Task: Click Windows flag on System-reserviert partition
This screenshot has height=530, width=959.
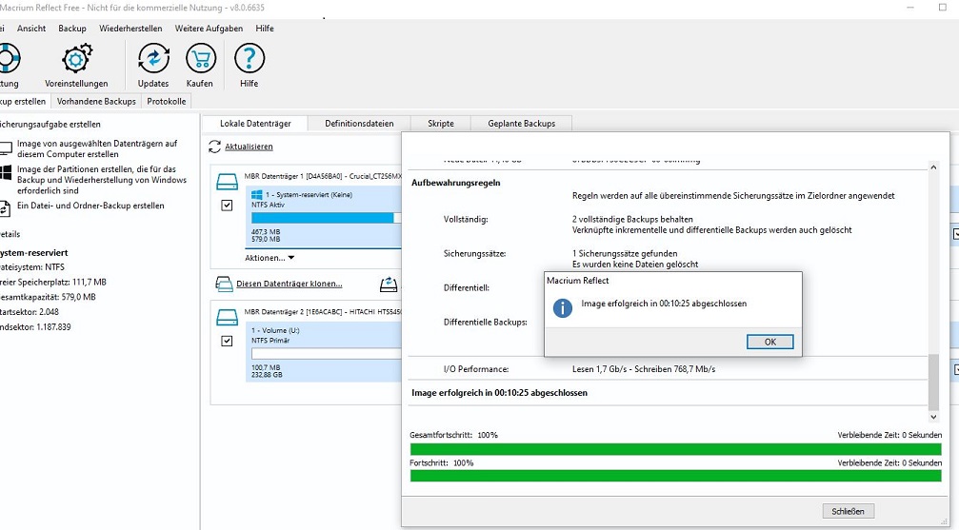Action: point(257,194)
